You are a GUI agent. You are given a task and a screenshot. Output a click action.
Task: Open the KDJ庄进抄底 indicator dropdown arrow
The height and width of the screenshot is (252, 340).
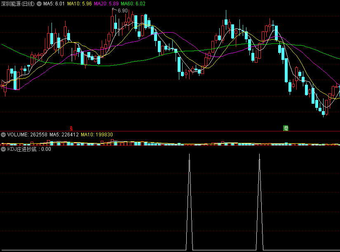tap(3, 149)
